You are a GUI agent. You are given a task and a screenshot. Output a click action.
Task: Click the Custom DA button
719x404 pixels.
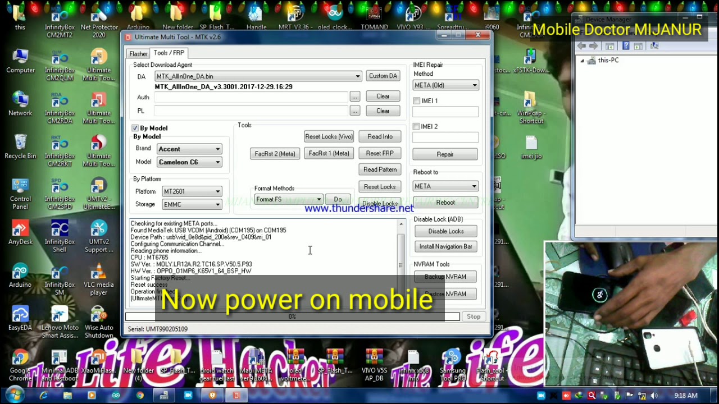click(x=383, y=76)
